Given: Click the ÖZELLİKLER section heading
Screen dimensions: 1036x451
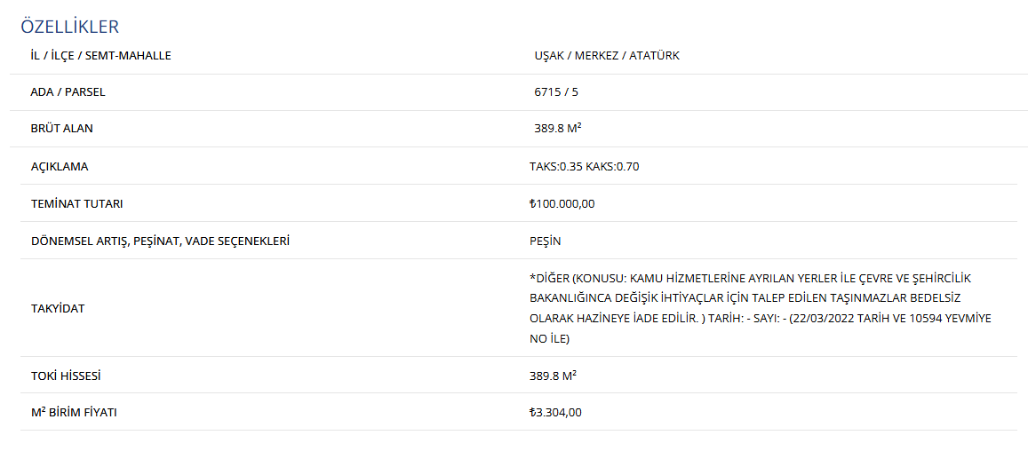Looking at the screenshot, I should [69, 27].
